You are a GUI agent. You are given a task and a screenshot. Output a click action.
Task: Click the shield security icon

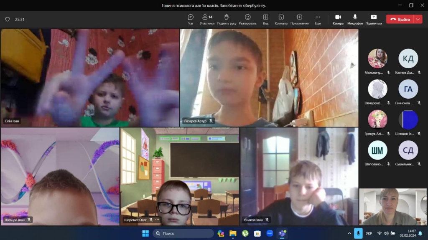(8, 19)
